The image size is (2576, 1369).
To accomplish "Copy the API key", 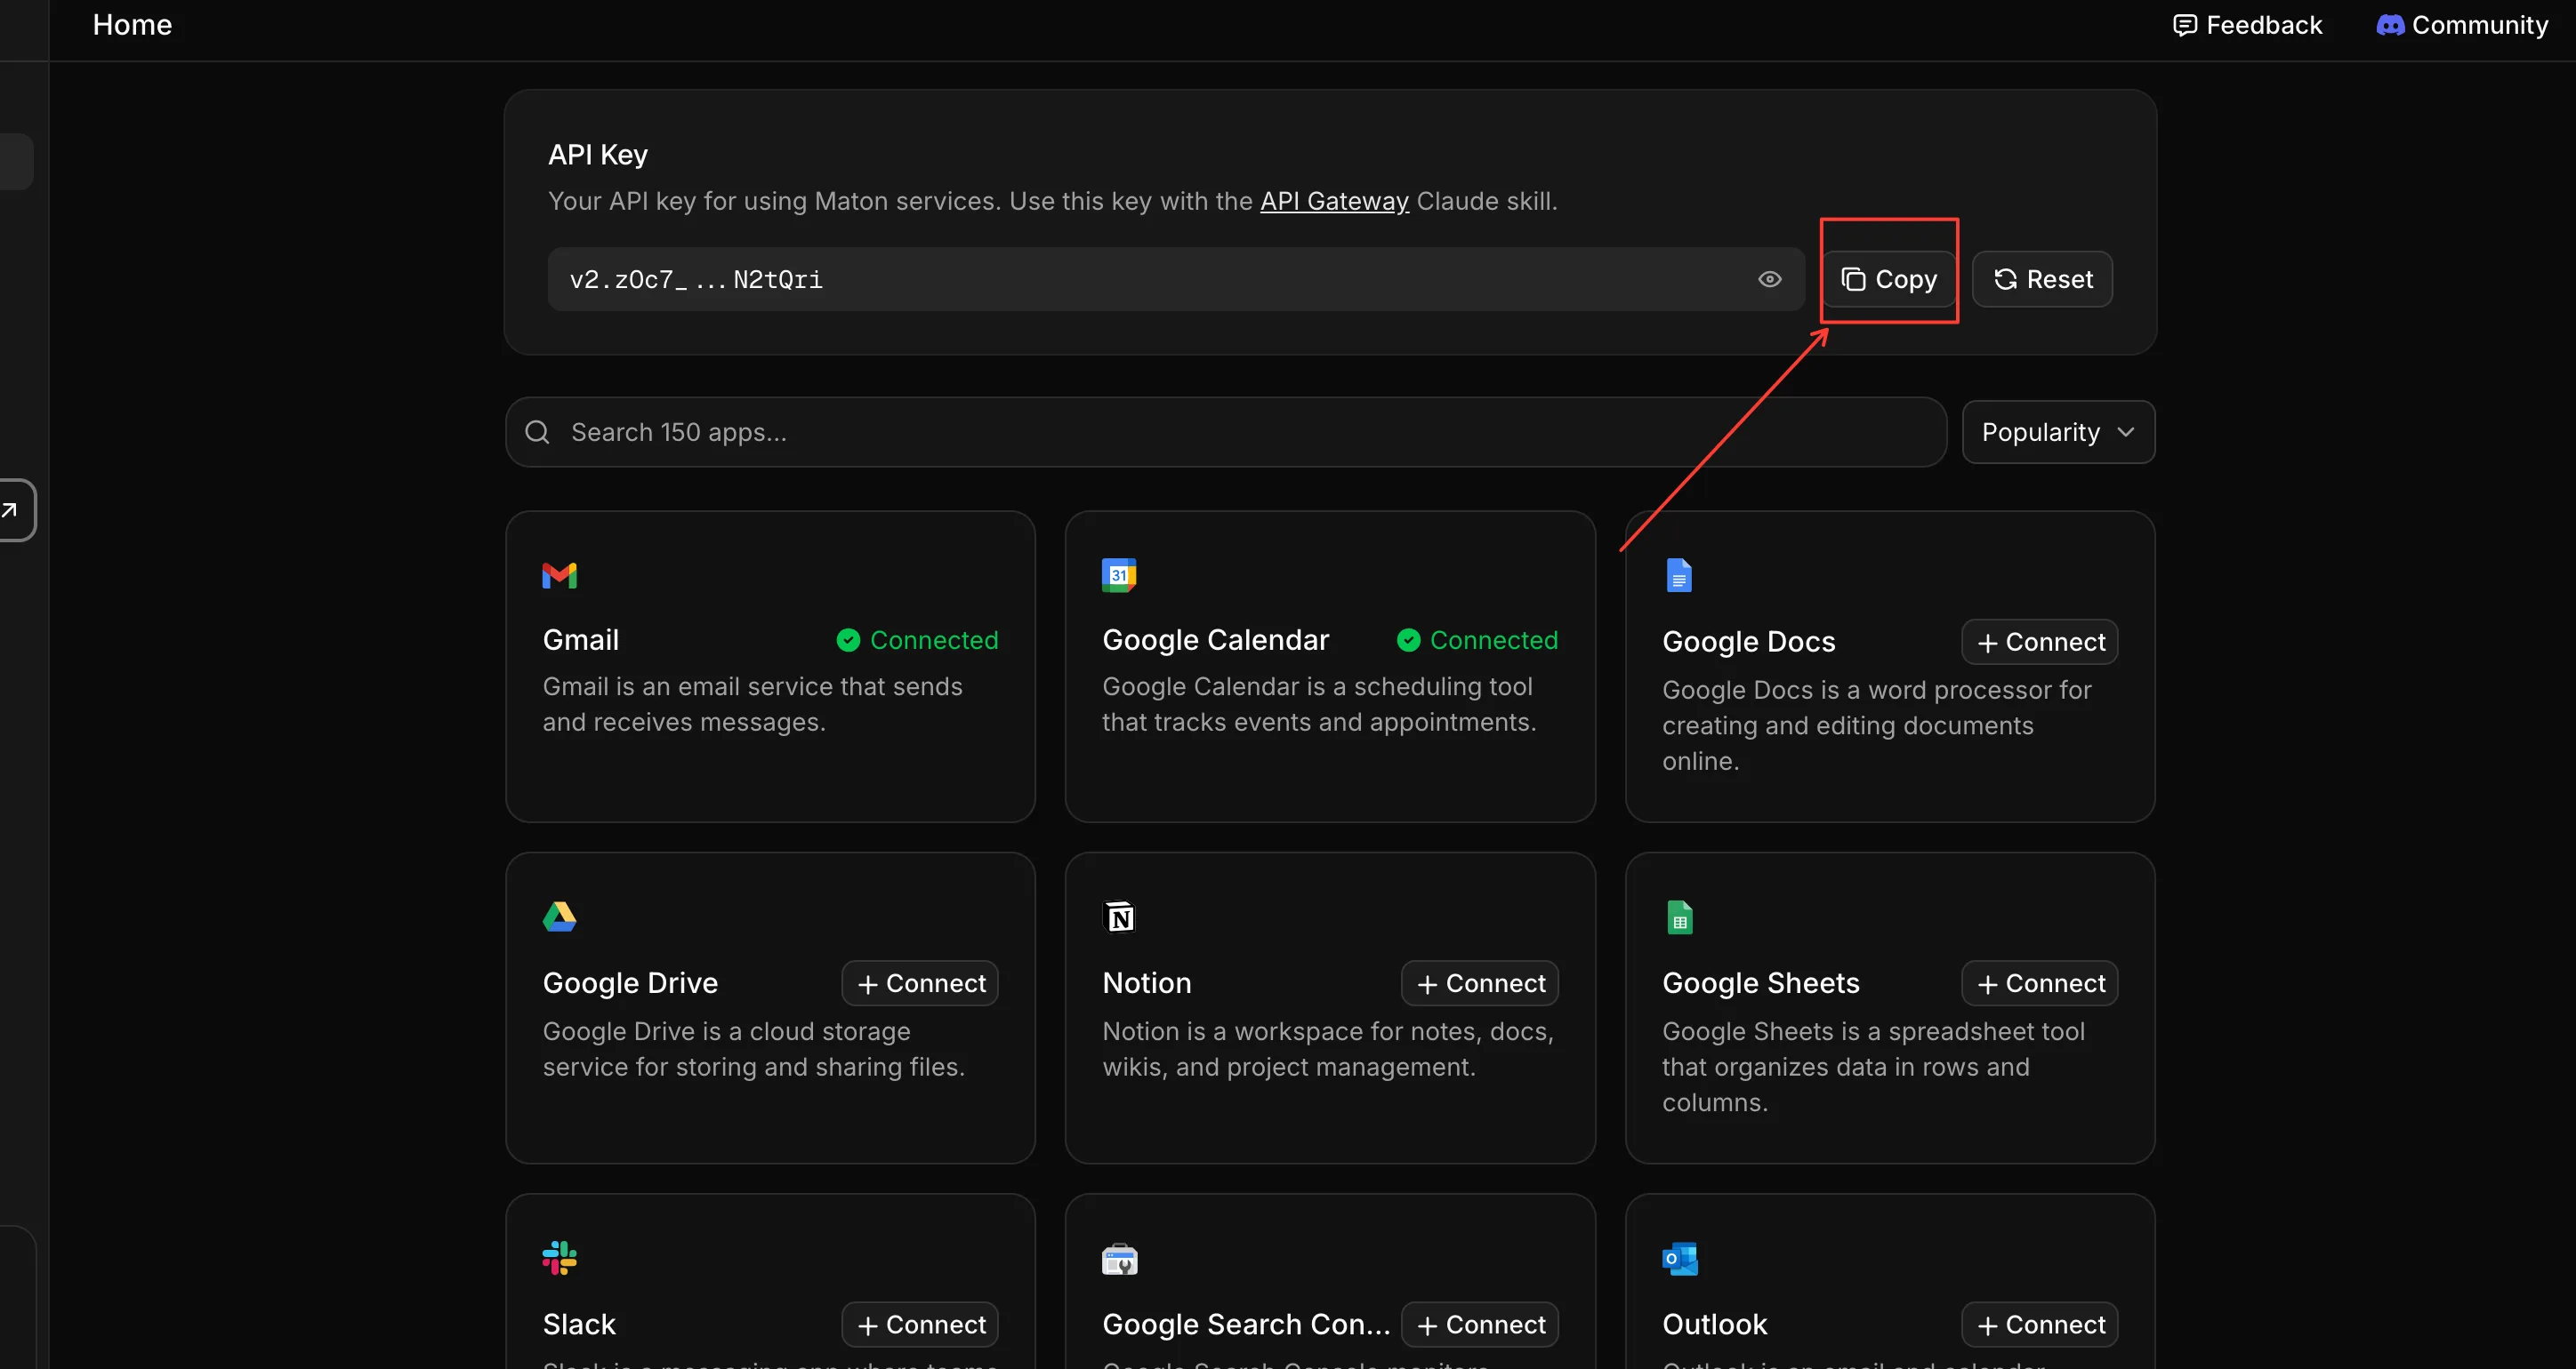I will pyautogui.click(x=1888, y=280).
